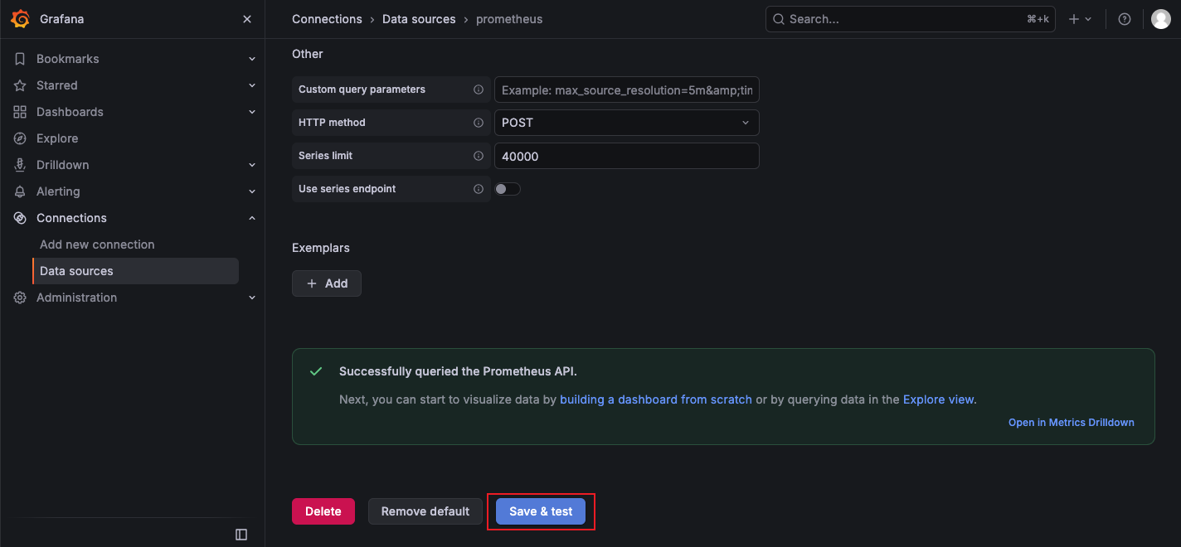Screen dimensions: 1181x547
Task: Click the Exemplars section heading
Action: [321, 248]
